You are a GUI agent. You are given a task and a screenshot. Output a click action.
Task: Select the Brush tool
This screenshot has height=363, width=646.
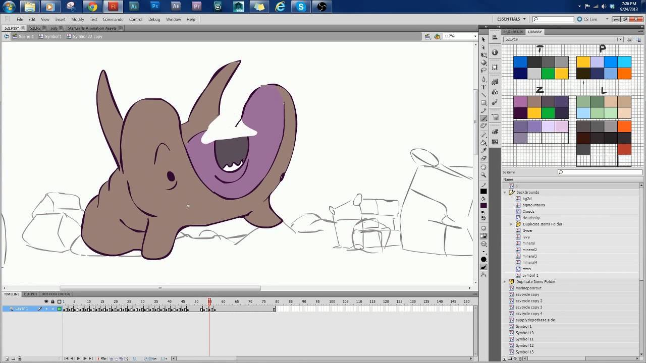click(483, 118)
